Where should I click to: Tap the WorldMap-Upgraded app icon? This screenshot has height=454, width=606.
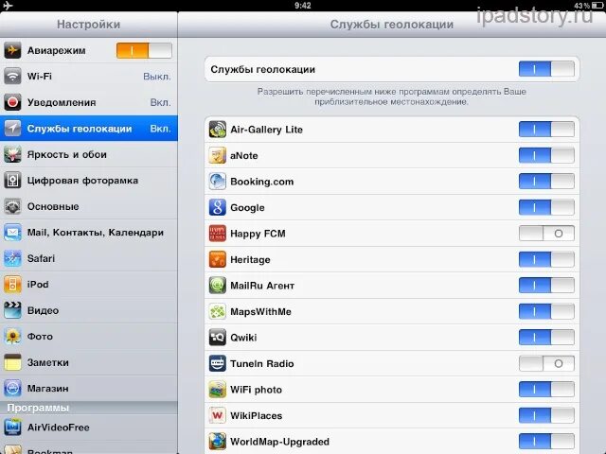point(217,442)
